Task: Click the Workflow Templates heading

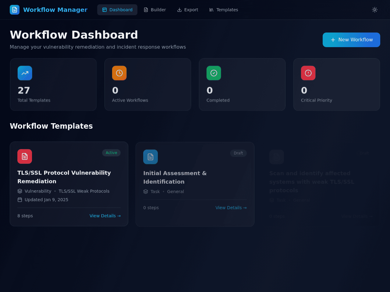Action: [x=51, y=126]
